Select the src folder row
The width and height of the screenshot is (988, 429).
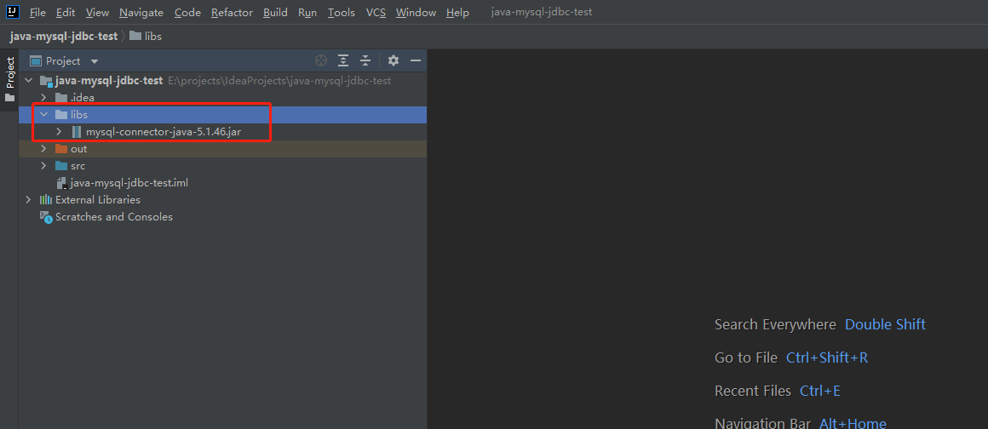(x=223, y=166)
